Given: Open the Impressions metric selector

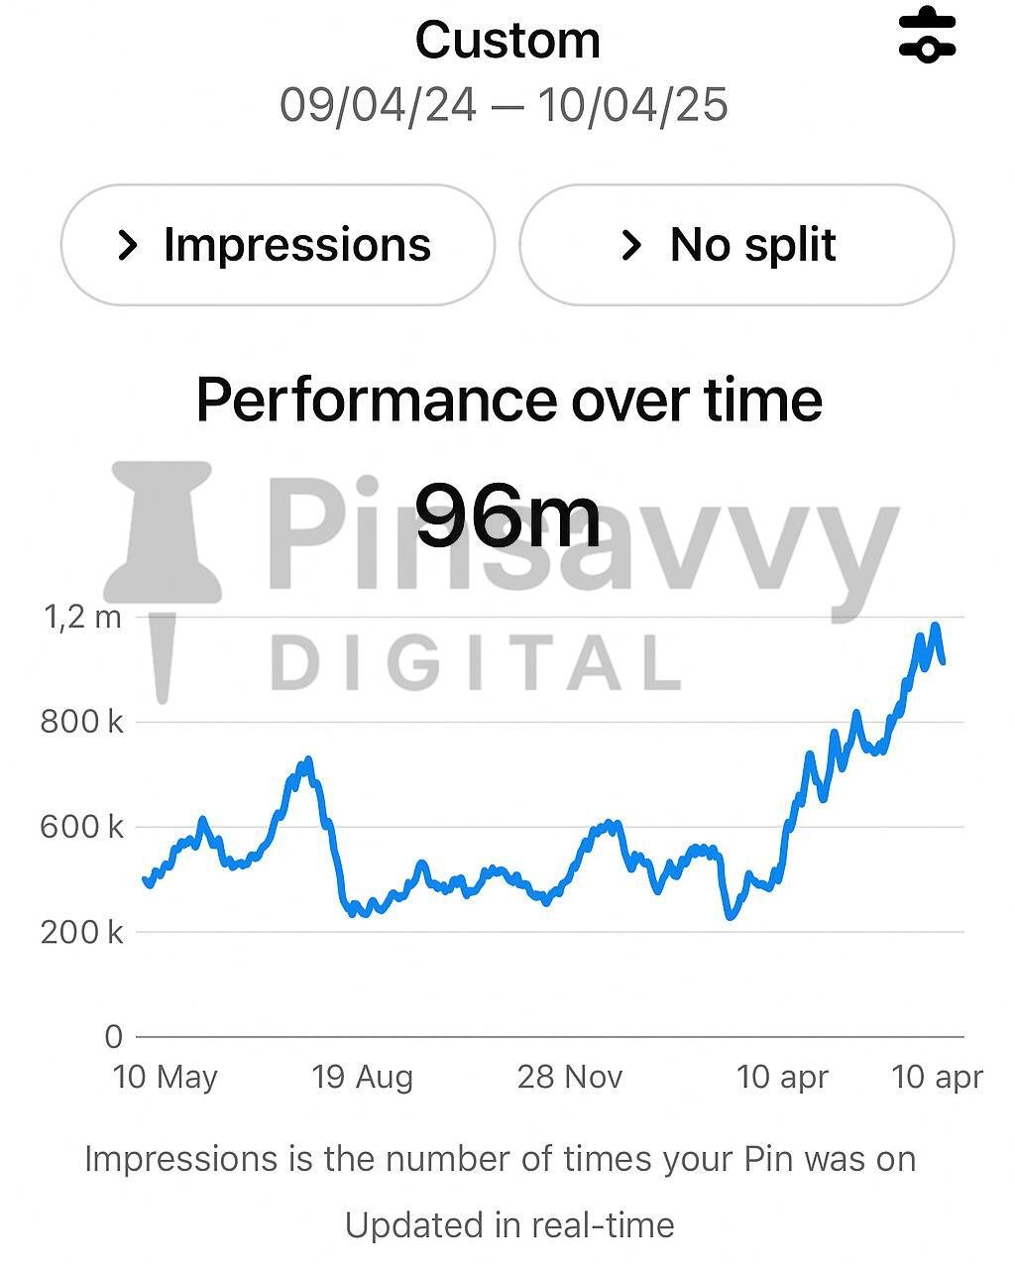Looking at the screenshot, I should (x=278, y=245).
